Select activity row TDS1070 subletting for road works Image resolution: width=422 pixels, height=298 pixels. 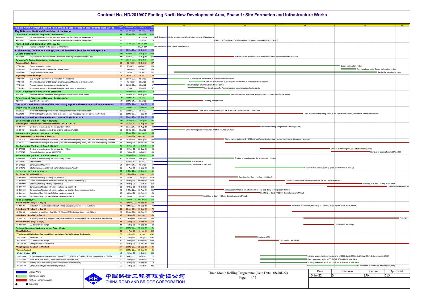click(x=84, y=101)
